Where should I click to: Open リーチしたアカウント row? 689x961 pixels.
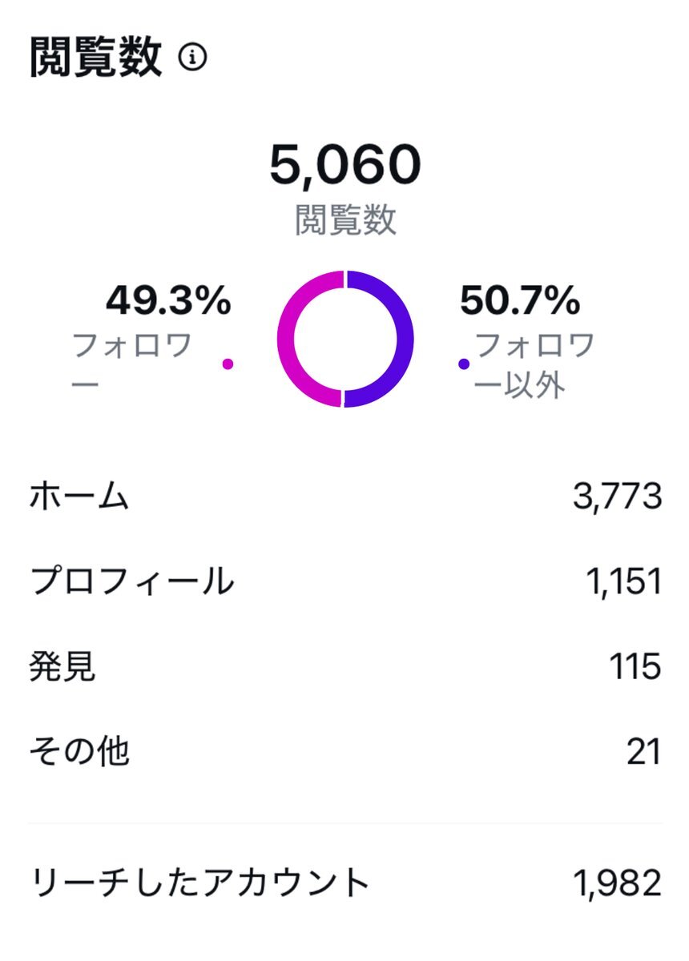tap(344, 884)
